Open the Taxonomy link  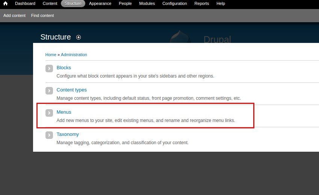click(68, 134)
